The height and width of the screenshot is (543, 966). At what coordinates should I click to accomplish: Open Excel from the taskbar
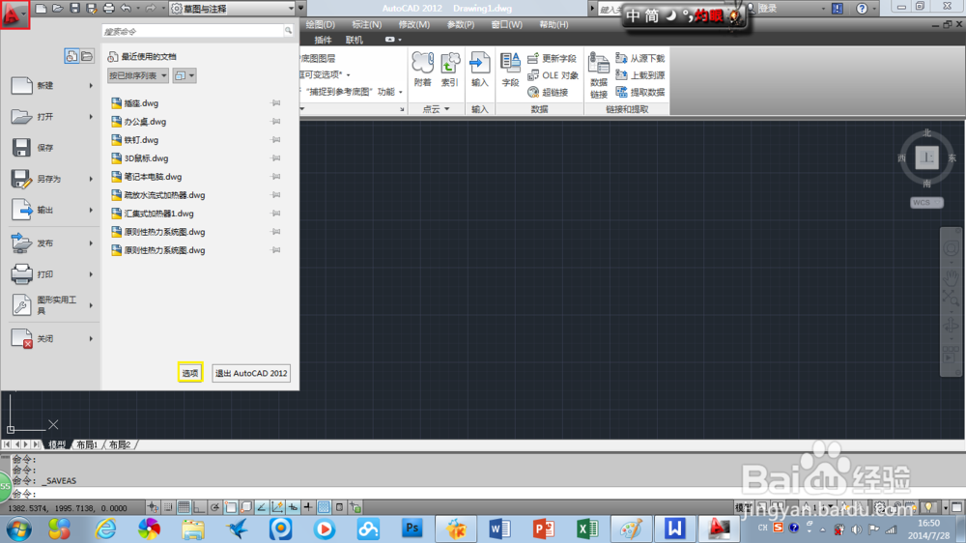point(587,529)
